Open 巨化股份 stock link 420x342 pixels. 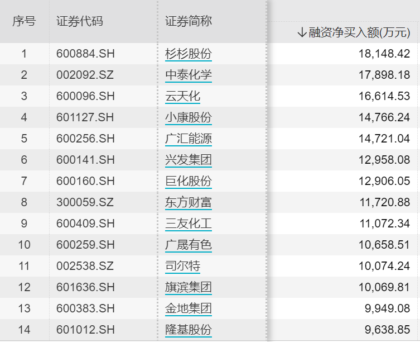189,181
